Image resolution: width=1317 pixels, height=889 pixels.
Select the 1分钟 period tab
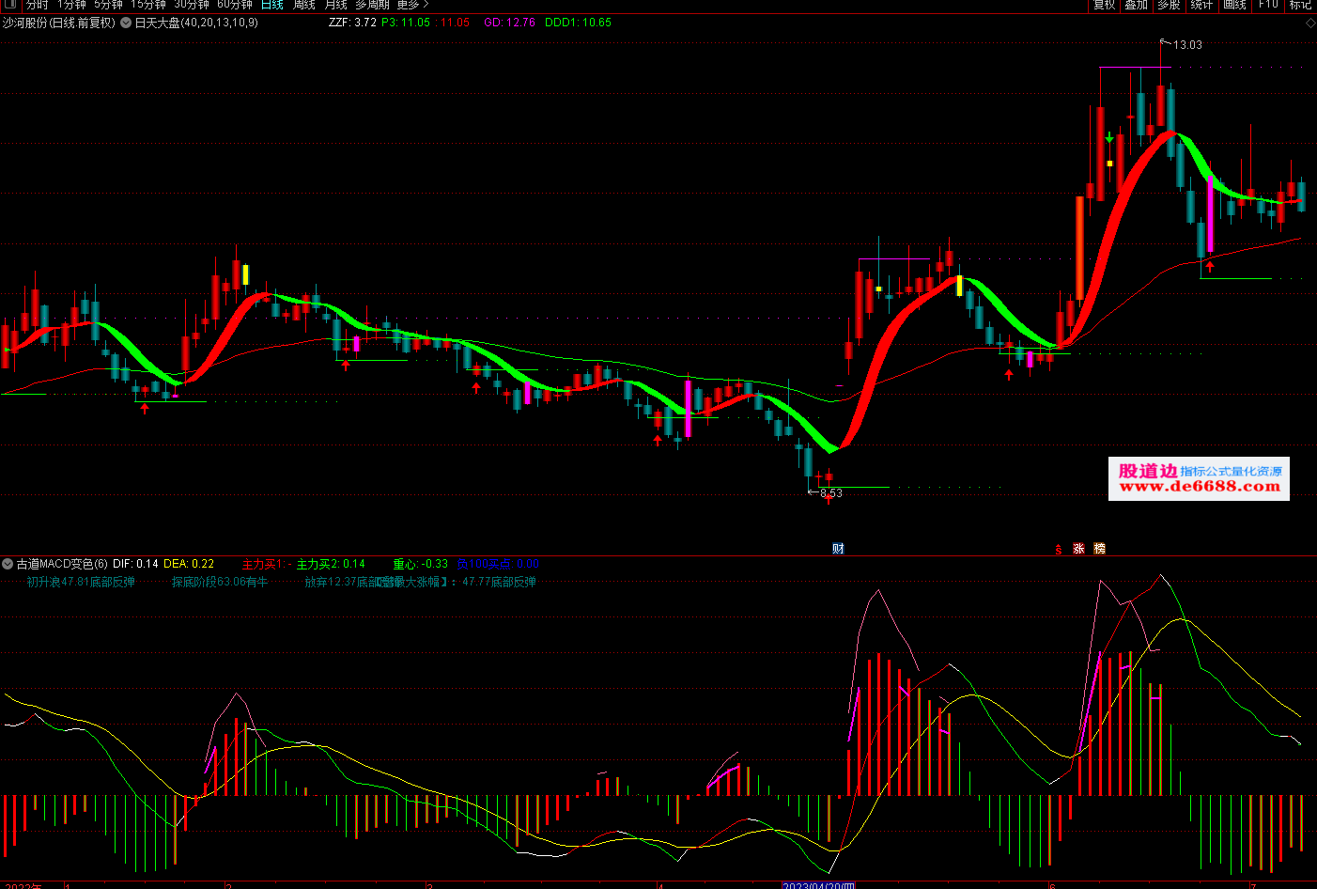click(x=71, y=5)
